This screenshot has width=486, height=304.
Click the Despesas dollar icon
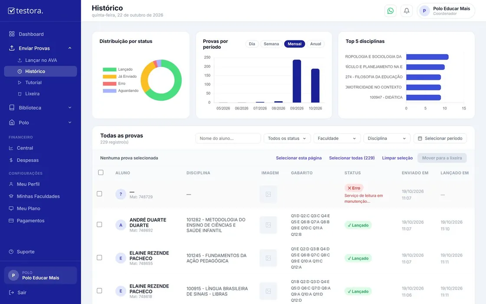pyautogui.click(x=11, y=160)
